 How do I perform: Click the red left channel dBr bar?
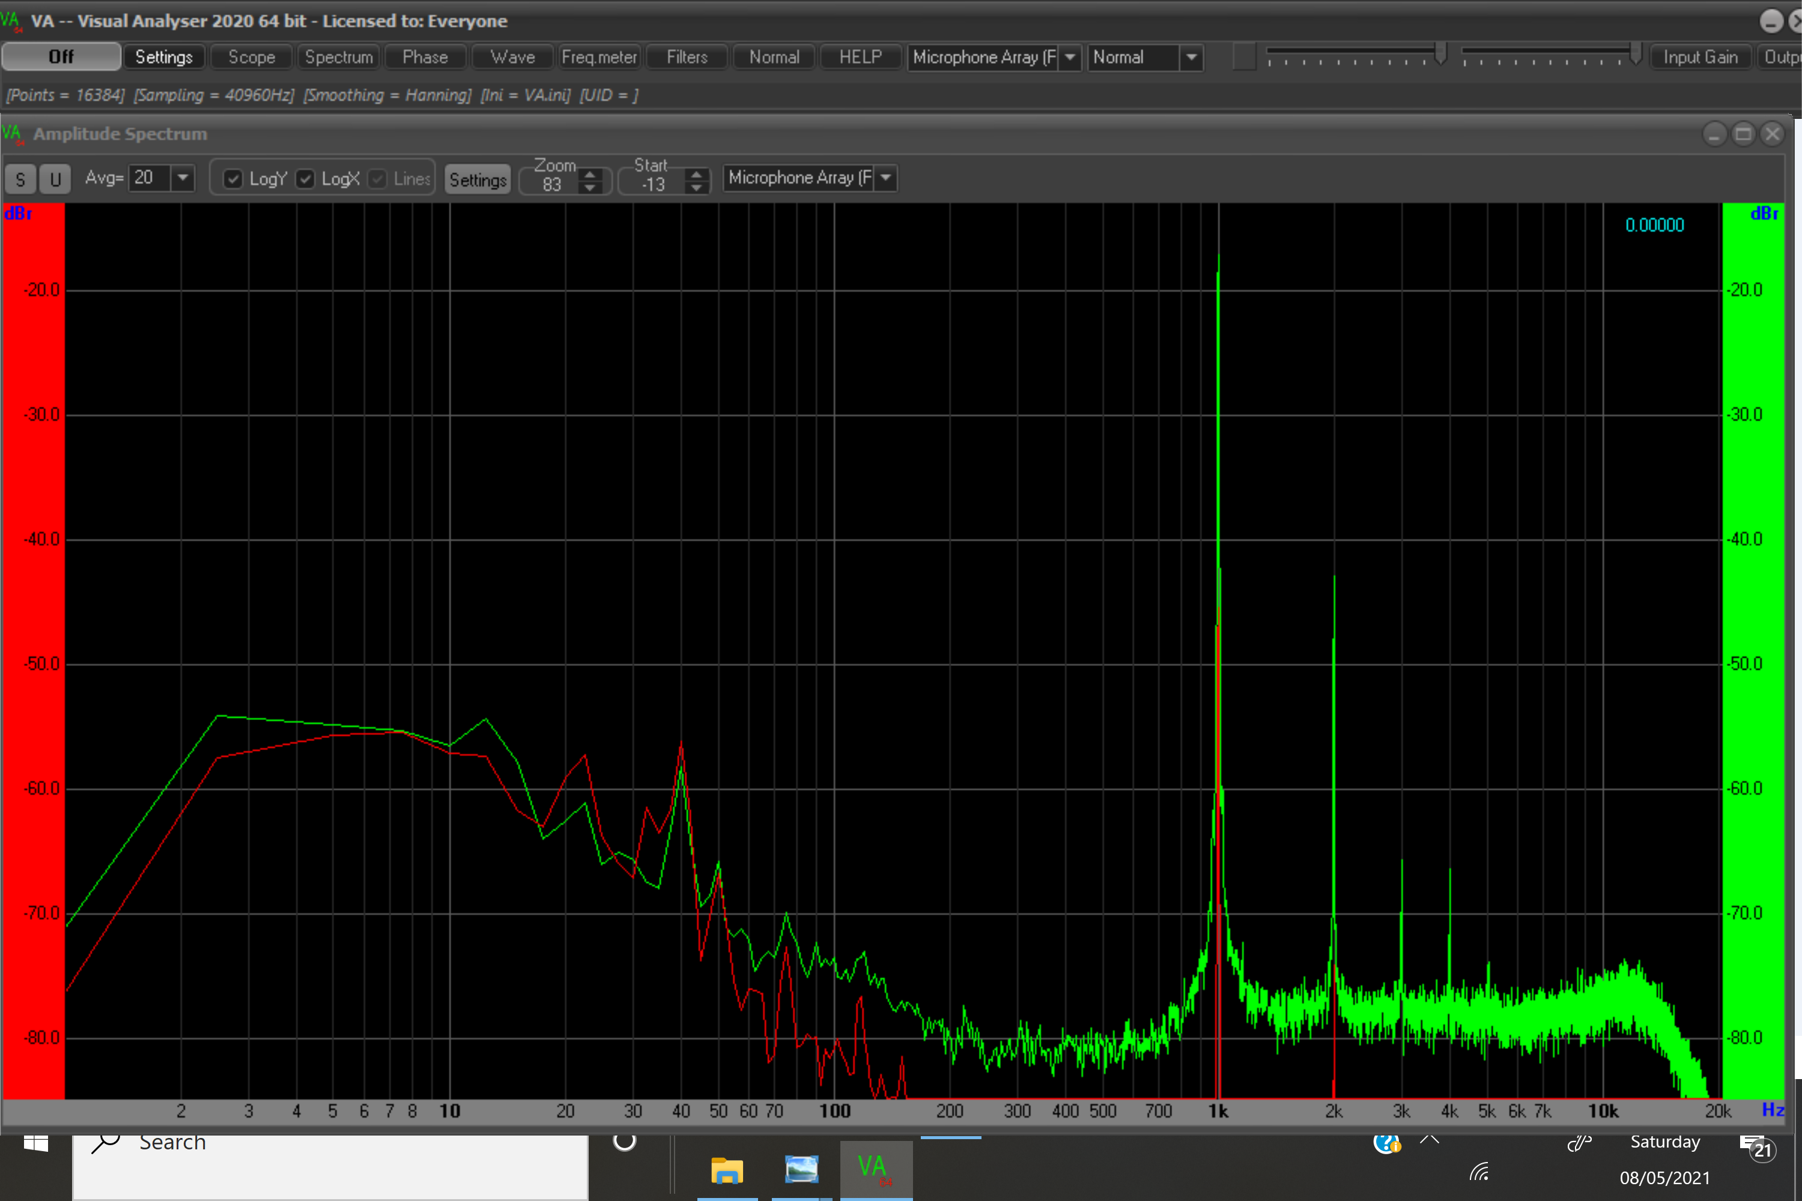(x=34, y=651)
